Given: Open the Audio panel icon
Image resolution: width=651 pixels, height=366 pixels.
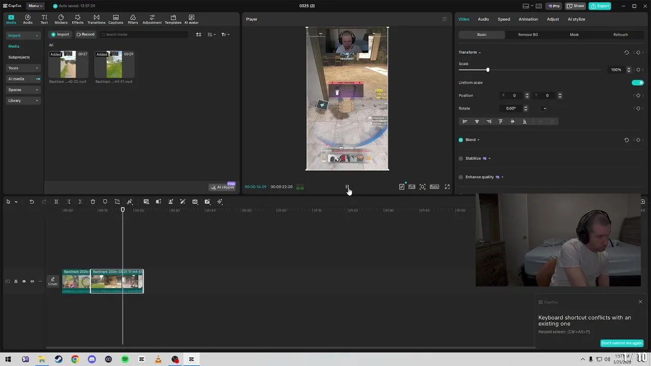Looking at the screenshot, I should (x=27, y=19).
